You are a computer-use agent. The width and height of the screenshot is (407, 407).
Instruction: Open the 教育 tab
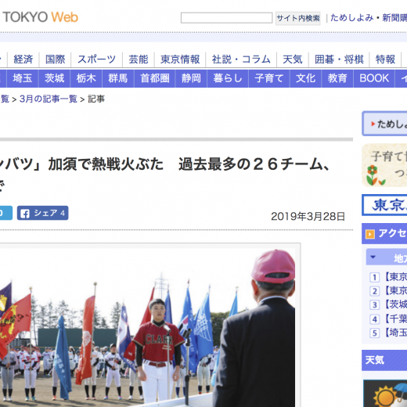tap(337, 78)
